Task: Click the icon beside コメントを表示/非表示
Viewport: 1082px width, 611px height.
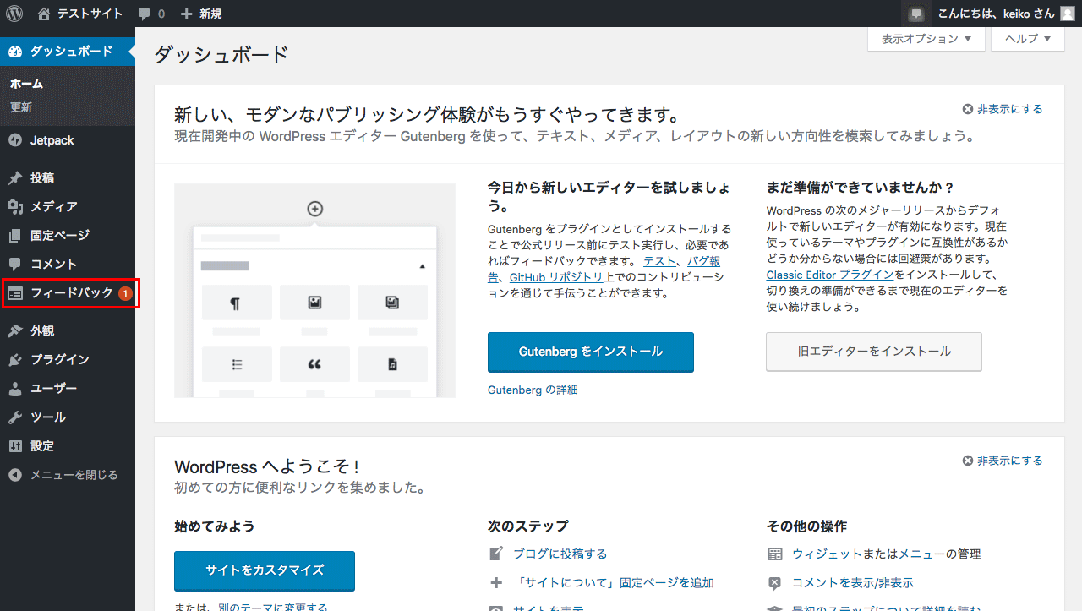Action: pos(775,583)
